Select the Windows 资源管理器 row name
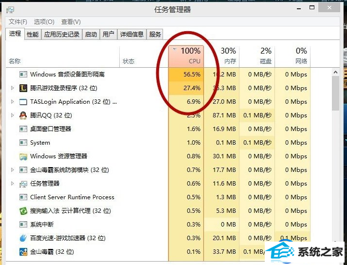Screen dimensions: 347x265 (59, 156)
